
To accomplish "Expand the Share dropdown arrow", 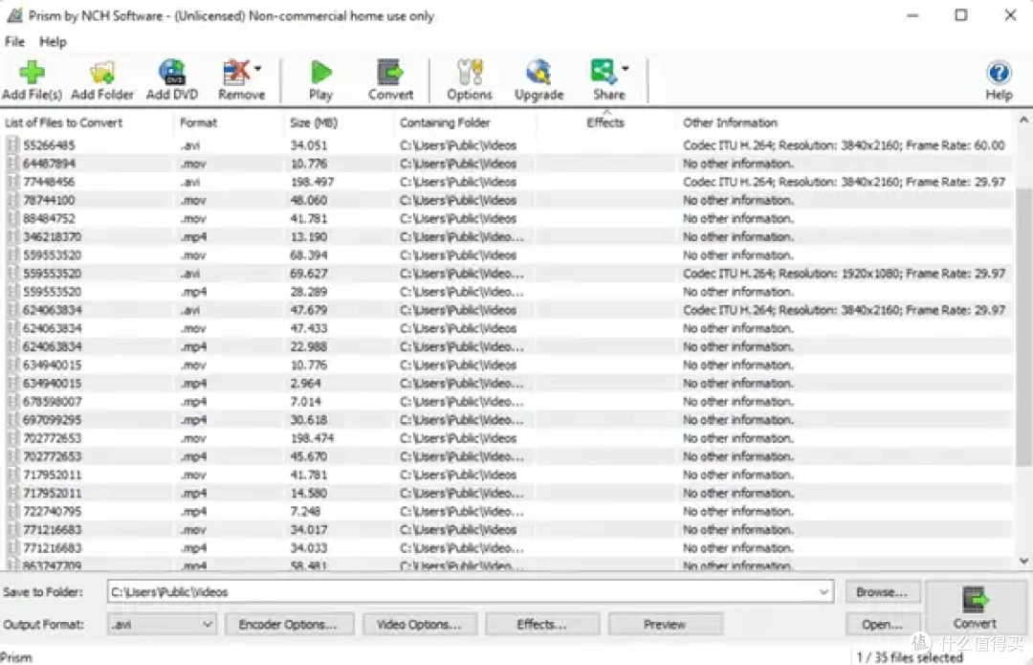I will 626,69.
